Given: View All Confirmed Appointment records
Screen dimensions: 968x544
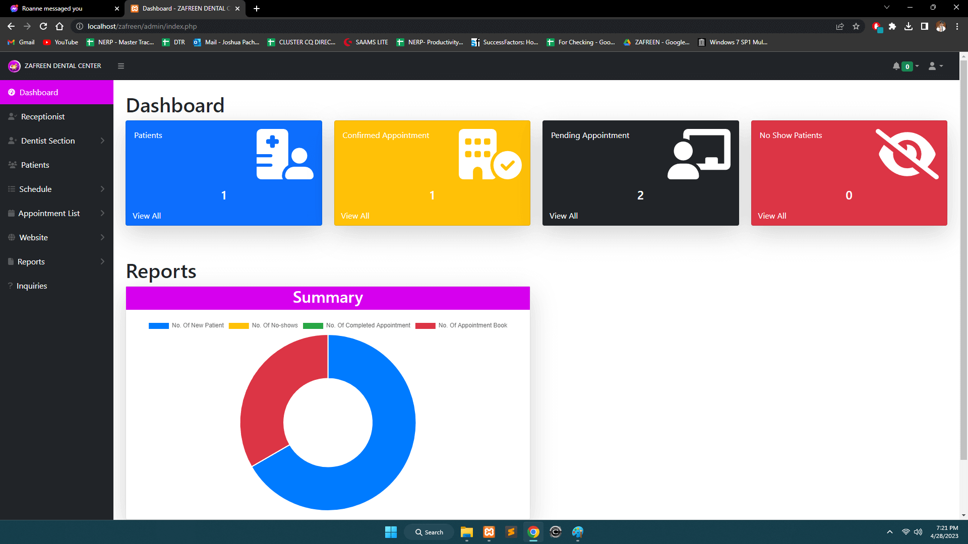Looking at the screenshot, I should (355, 215).
